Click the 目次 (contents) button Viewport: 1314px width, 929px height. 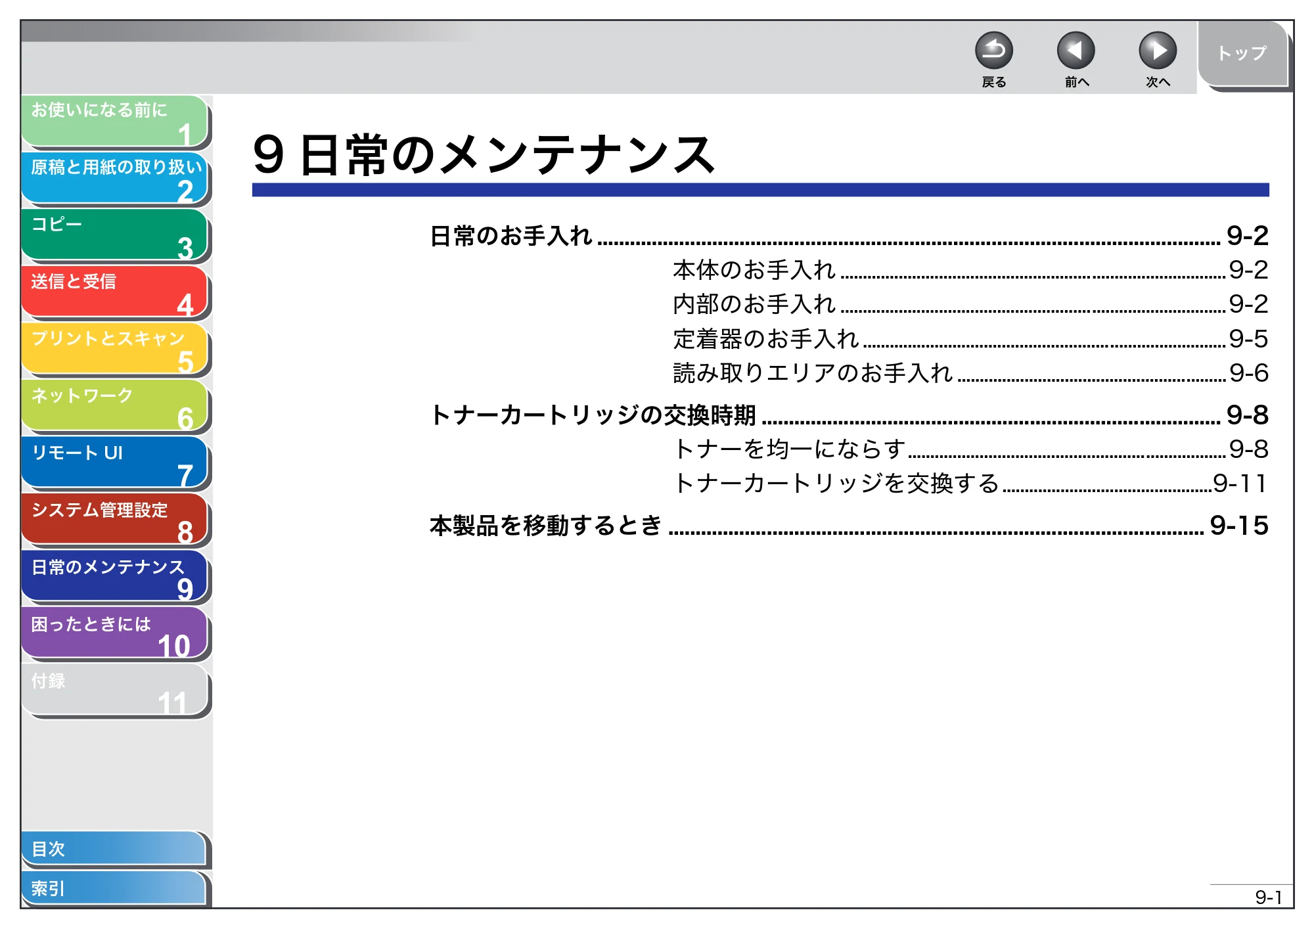pyautogui.click(x=114, y=849)
